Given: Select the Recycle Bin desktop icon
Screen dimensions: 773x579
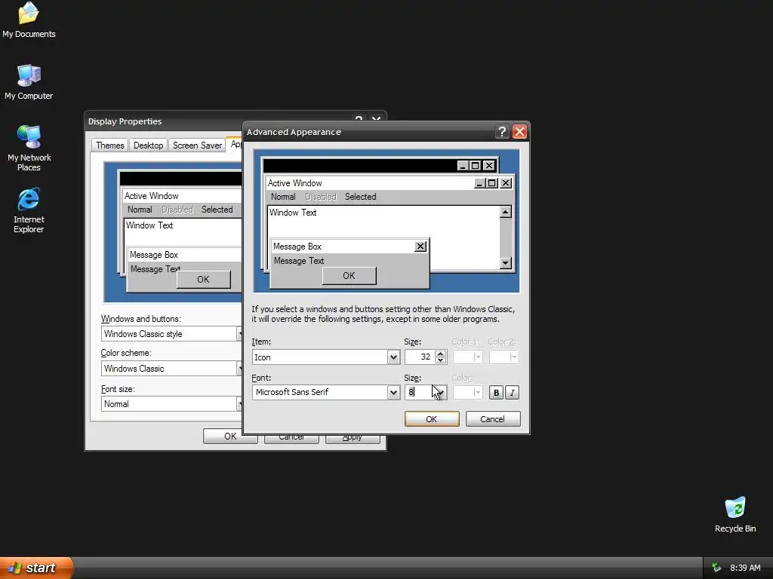Looking at the screenshot, I should point(735,514).
